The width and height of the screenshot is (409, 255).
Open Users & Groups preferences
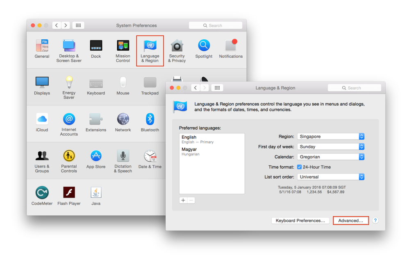(x=42, y=161)
